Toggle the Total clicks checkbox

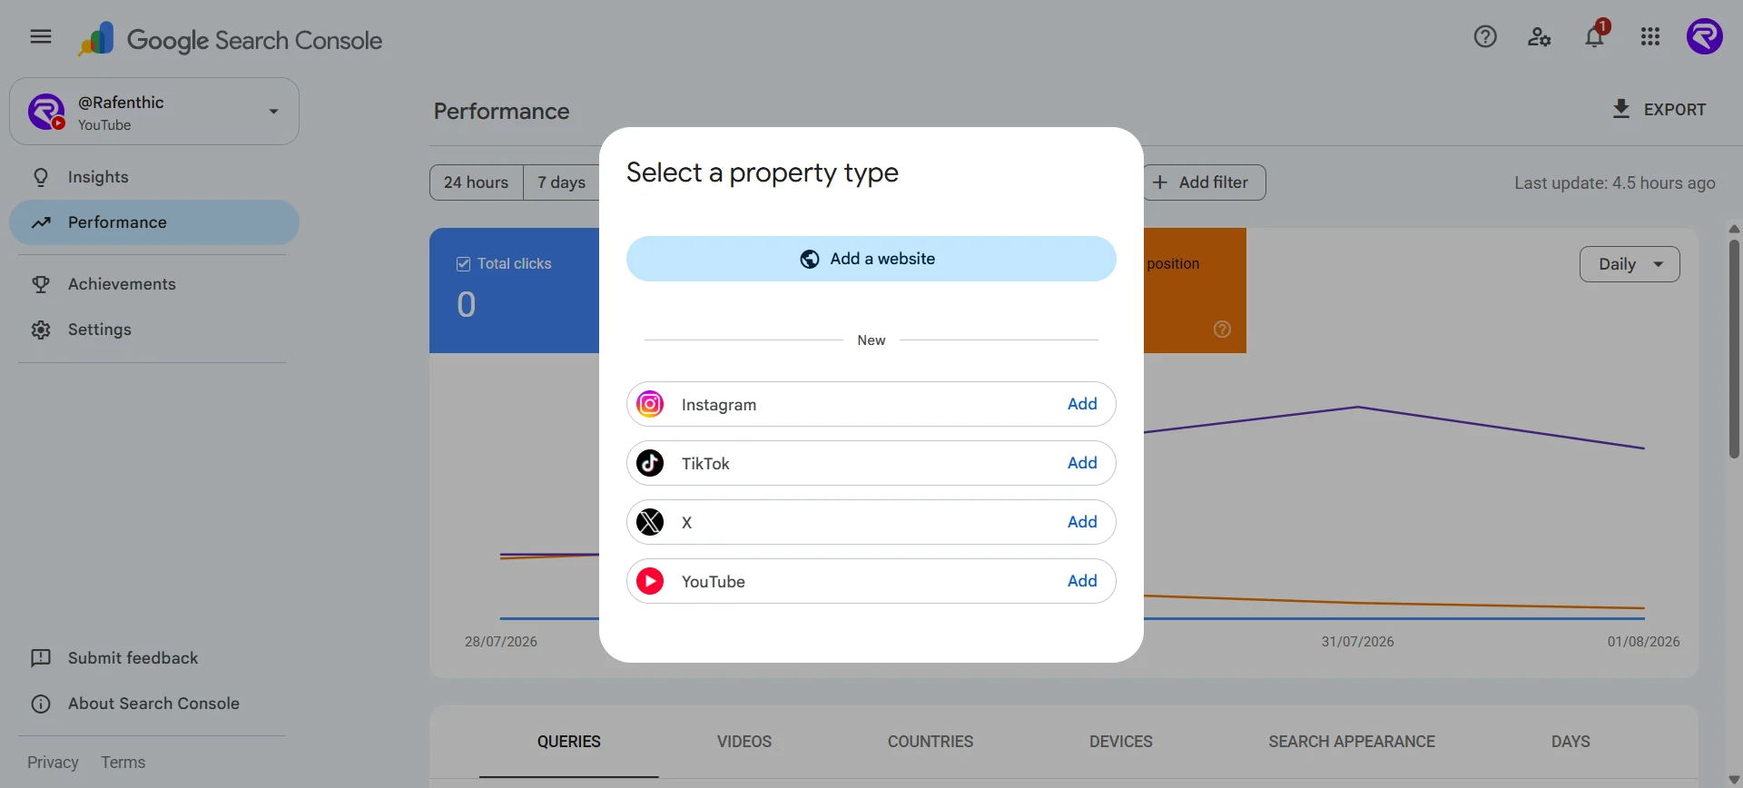click(463, 263)
